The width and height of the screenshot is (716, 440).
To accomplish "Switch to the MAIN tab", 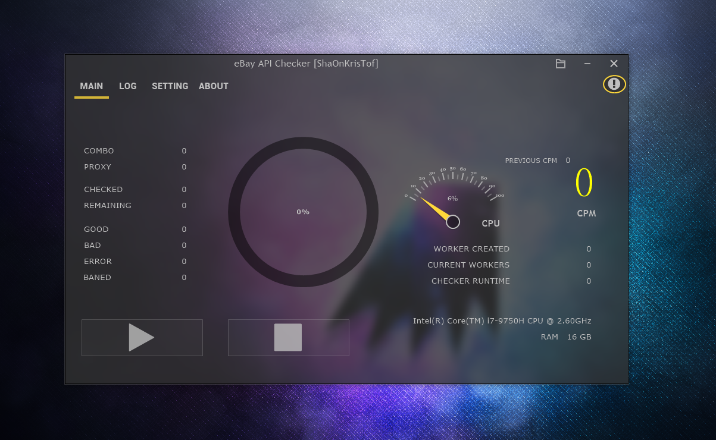I will 92,86.
